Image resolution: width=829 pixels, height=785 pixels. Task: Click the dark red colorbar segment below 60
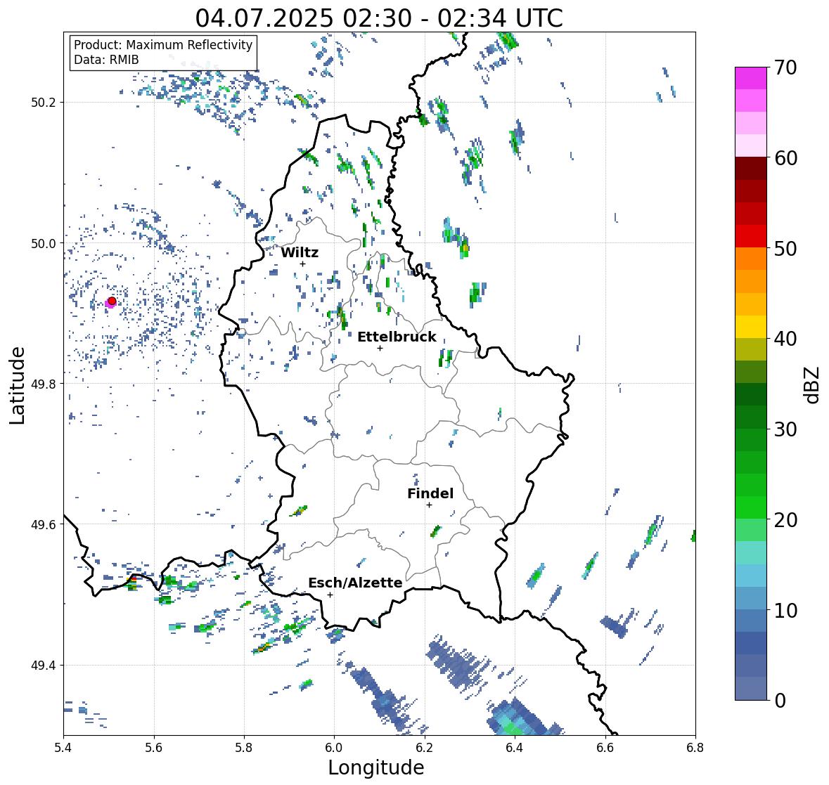pos(751,169)
